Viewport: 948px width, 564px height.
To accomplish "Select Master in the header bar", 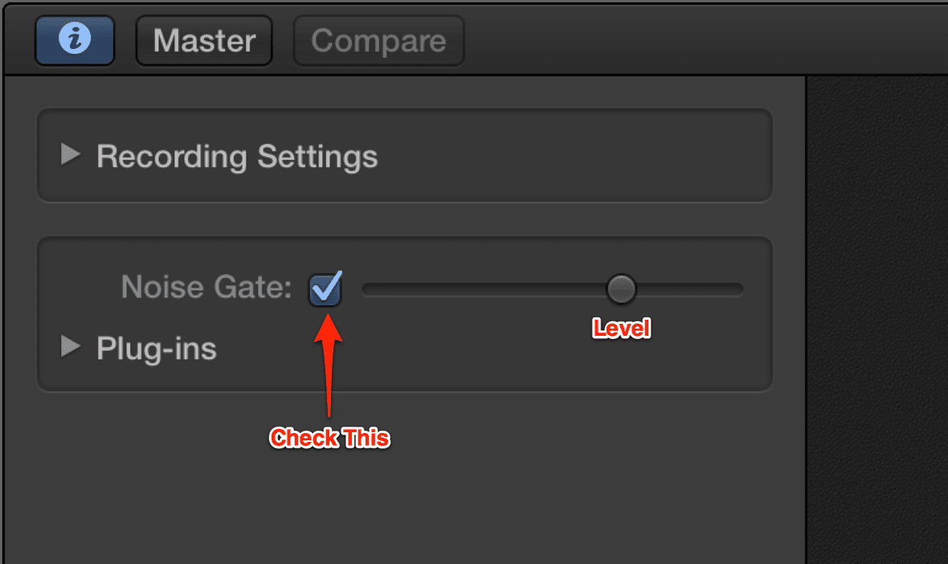I will click(203, 39).
